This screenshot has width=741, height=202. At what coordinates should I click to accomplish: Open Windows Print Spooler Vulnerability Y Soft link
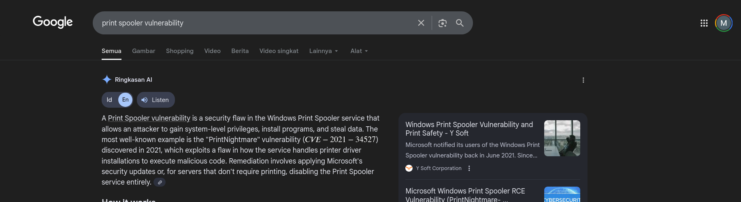click(469, 129)
